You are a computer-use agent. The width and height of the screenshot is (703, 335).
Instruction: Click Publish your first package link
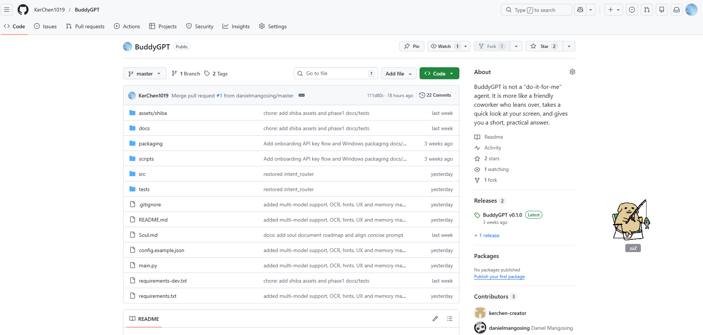pyautogui.click(x=500, y=277)
